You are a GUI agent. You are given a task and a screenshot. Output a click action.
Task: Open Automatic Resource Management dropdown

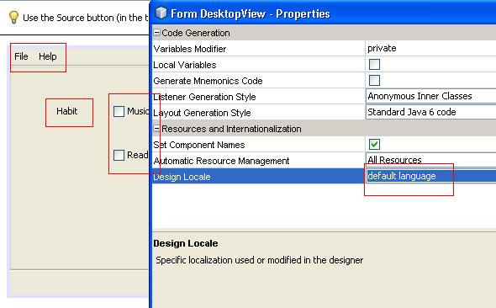coord(430,160)
